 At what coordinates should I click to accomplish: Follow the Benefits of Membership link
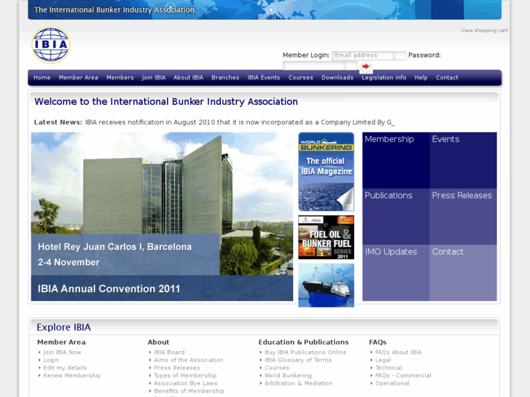[x=189, y=391]
